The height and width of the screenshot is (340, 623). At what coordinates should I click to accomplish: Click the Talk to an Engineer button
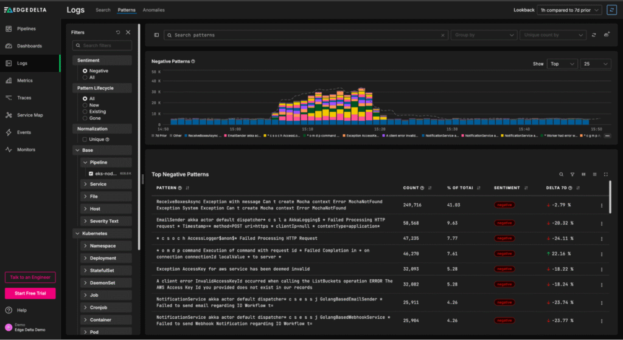tap(30, 277)
